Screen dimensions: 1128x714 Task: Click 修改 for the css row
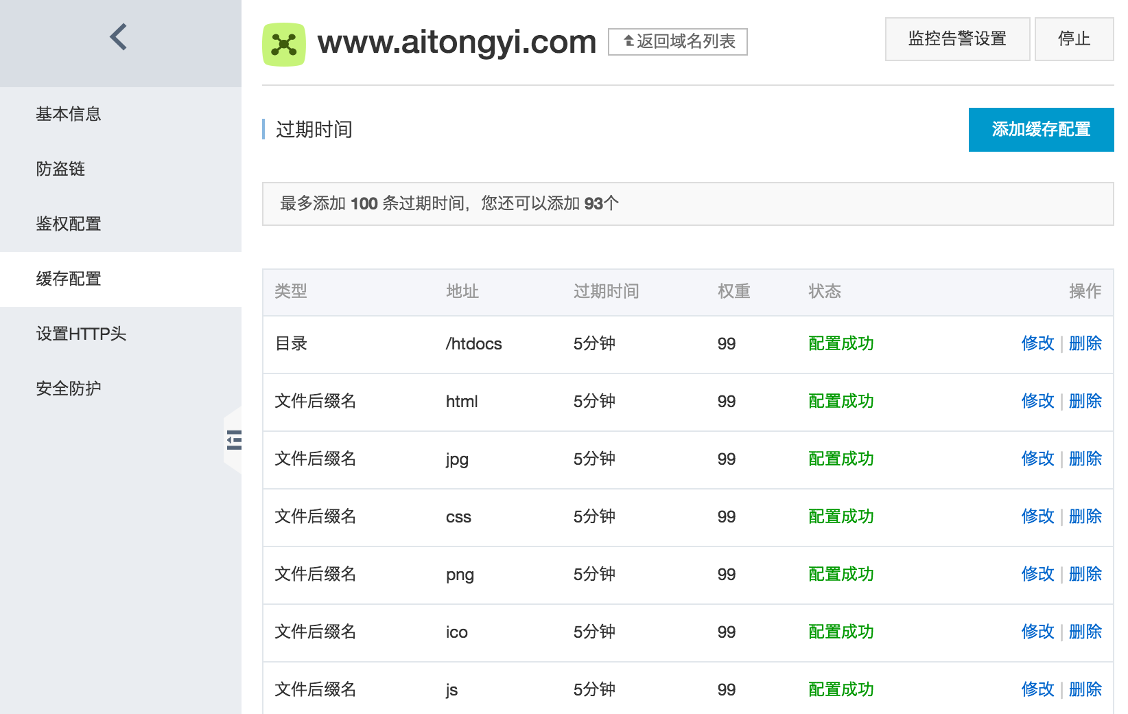[x=1037, y=516]
